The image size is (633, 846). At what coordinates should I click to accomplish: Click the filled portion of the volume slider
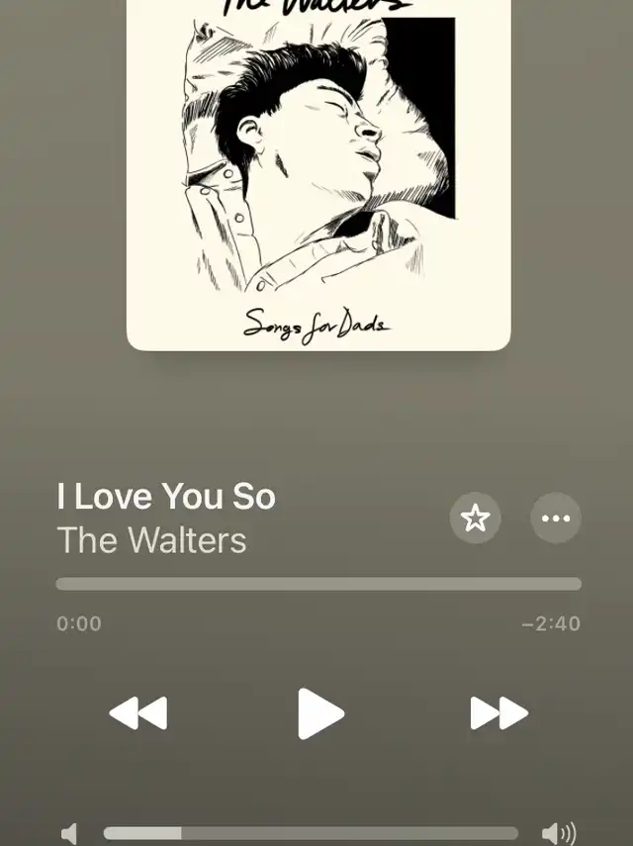click(x=142, y=833)
